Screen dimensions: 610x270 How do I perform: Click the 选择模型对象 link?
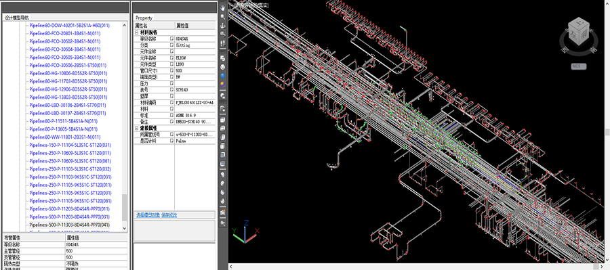(148, 215)
